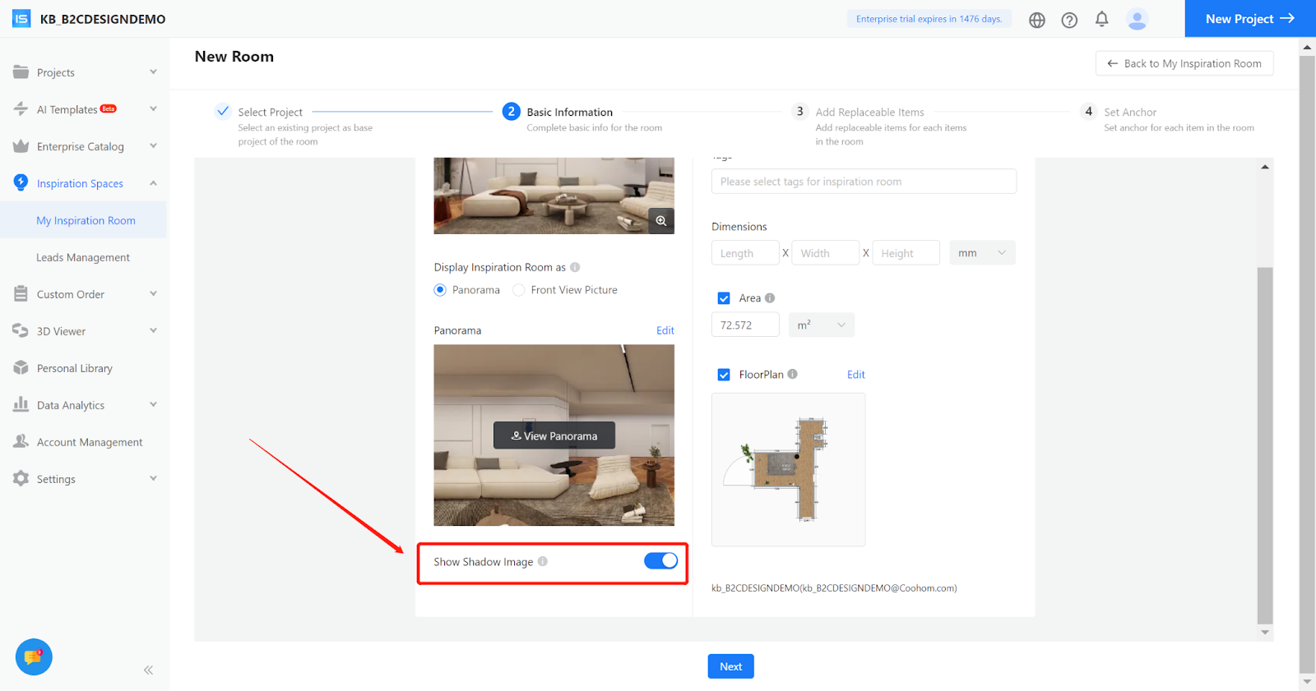Uncheck the Area checkbox
The image size is (1316, 691).
point(724,298)
